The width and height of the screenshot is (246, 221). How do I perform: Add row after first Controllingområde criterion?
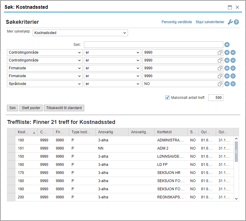coord(227,52)
